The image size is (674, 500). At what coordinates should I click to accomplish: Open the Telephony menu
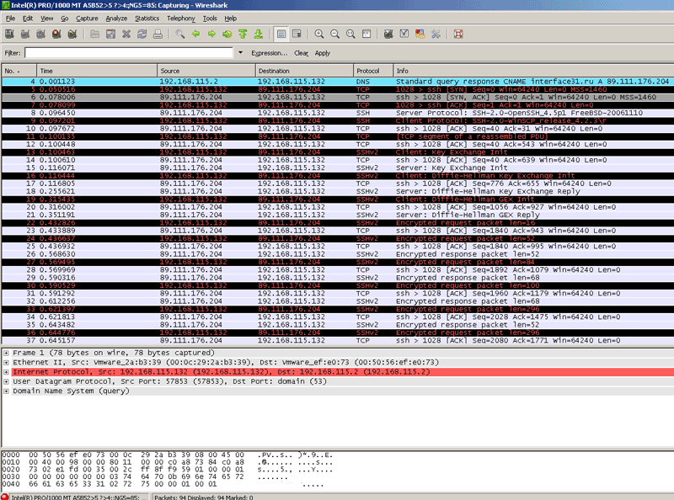click(180, 18)
